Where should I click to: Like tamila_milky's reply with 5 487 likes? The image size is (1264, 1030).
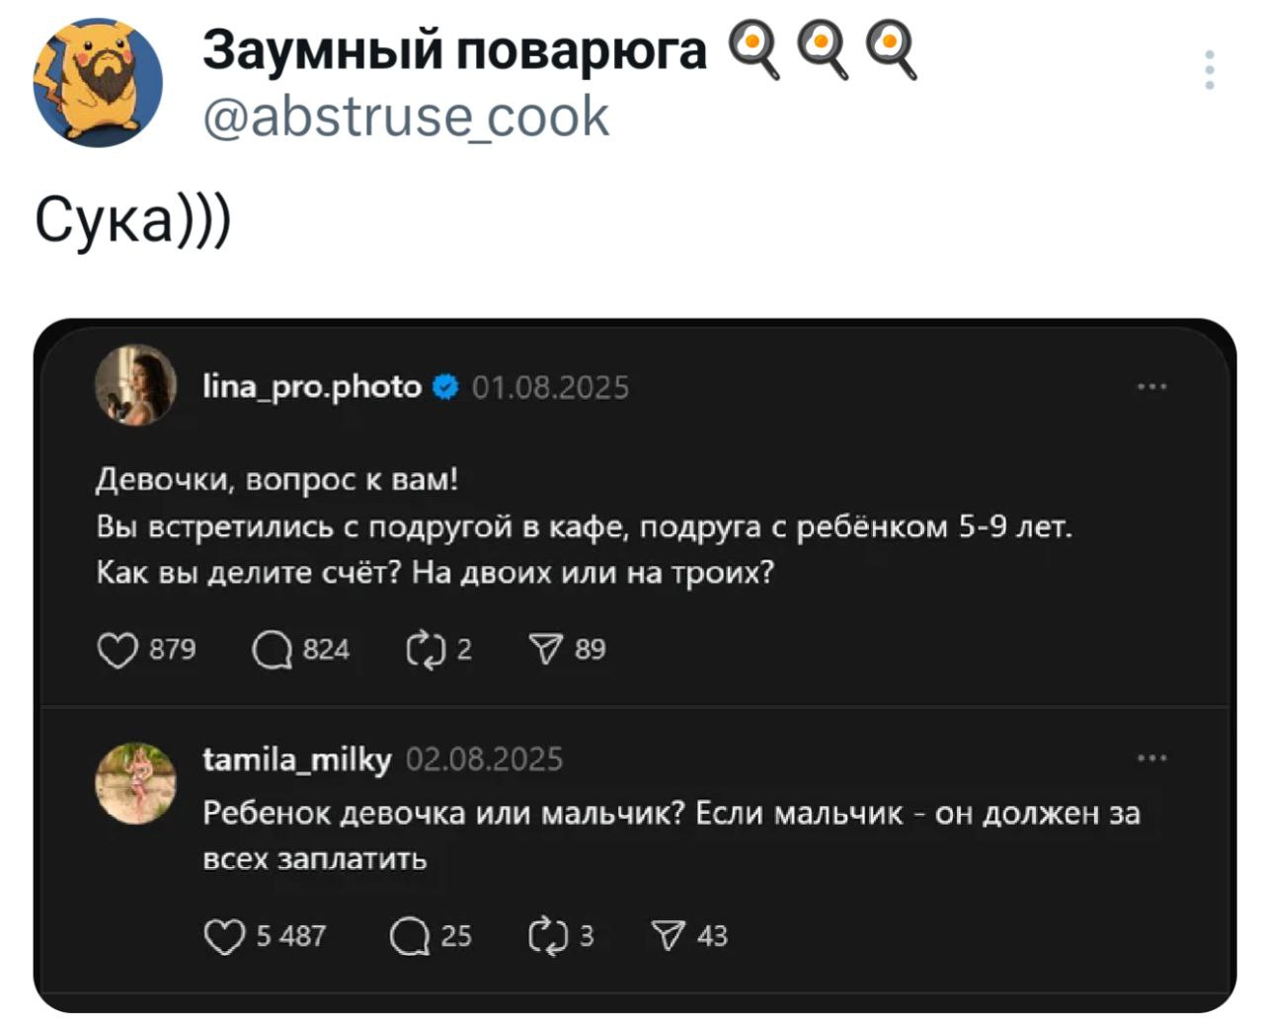tap(224, 936)
